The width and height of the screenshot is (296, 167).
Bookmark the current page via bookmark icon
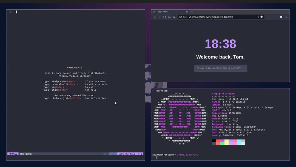(x=174, y=17)
